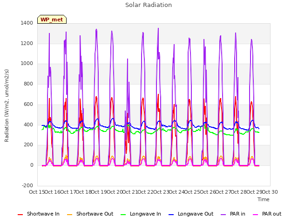Click the 600 y-axis tick label
Image resolution: width=298 pixels, height=223 pixels.
pos(28,104)
